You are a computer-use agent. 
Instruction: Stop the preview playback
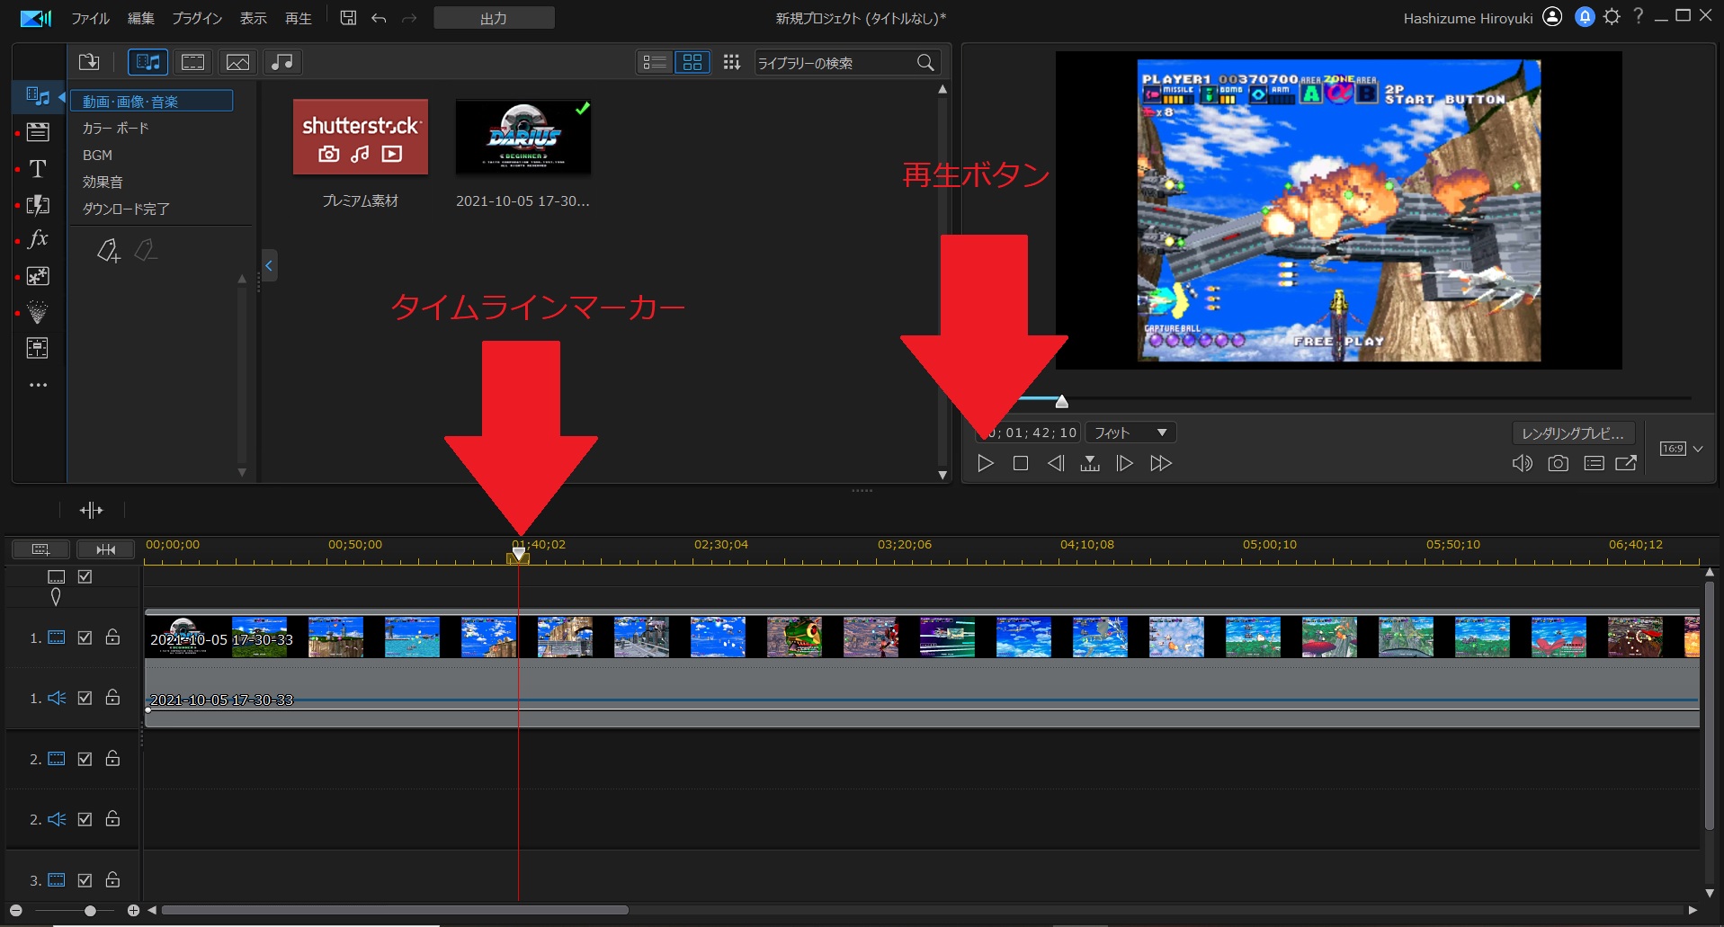click(x=1021, y=463)
